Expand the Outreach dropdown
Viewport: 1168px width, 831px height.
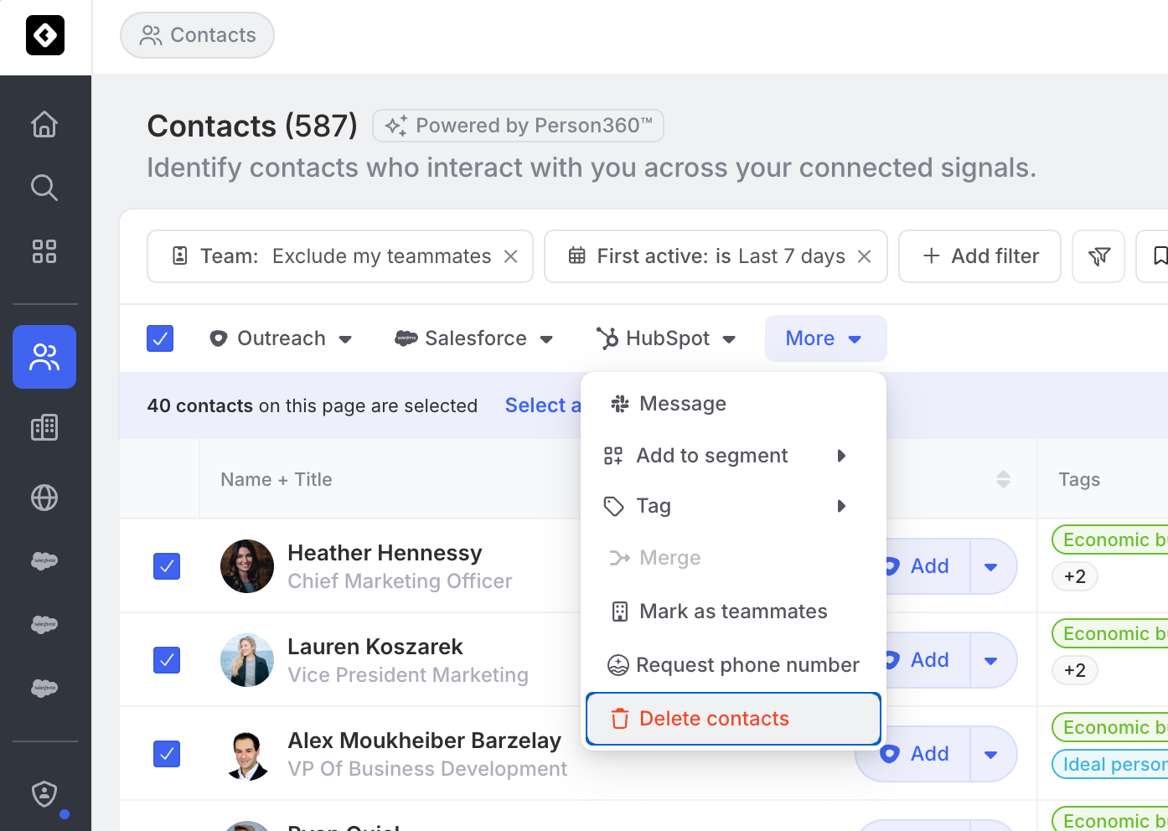coord(281,338)
